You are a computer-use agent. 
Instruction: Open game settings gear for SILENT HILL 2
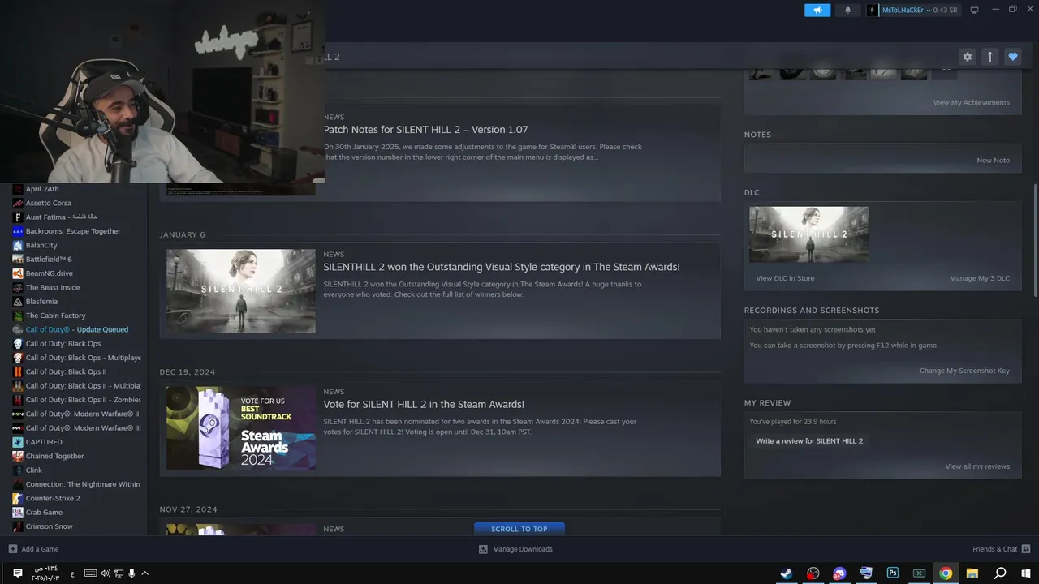[967, 57]
